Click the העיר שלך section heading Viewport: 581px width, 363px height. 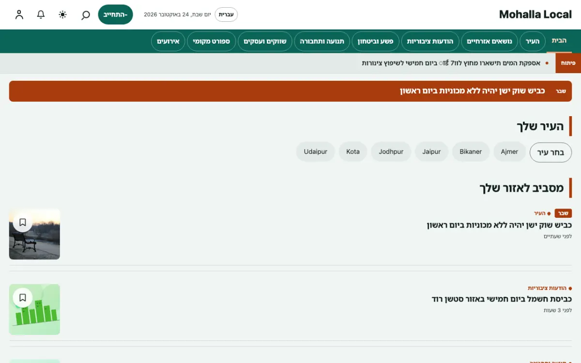point(540,126)
